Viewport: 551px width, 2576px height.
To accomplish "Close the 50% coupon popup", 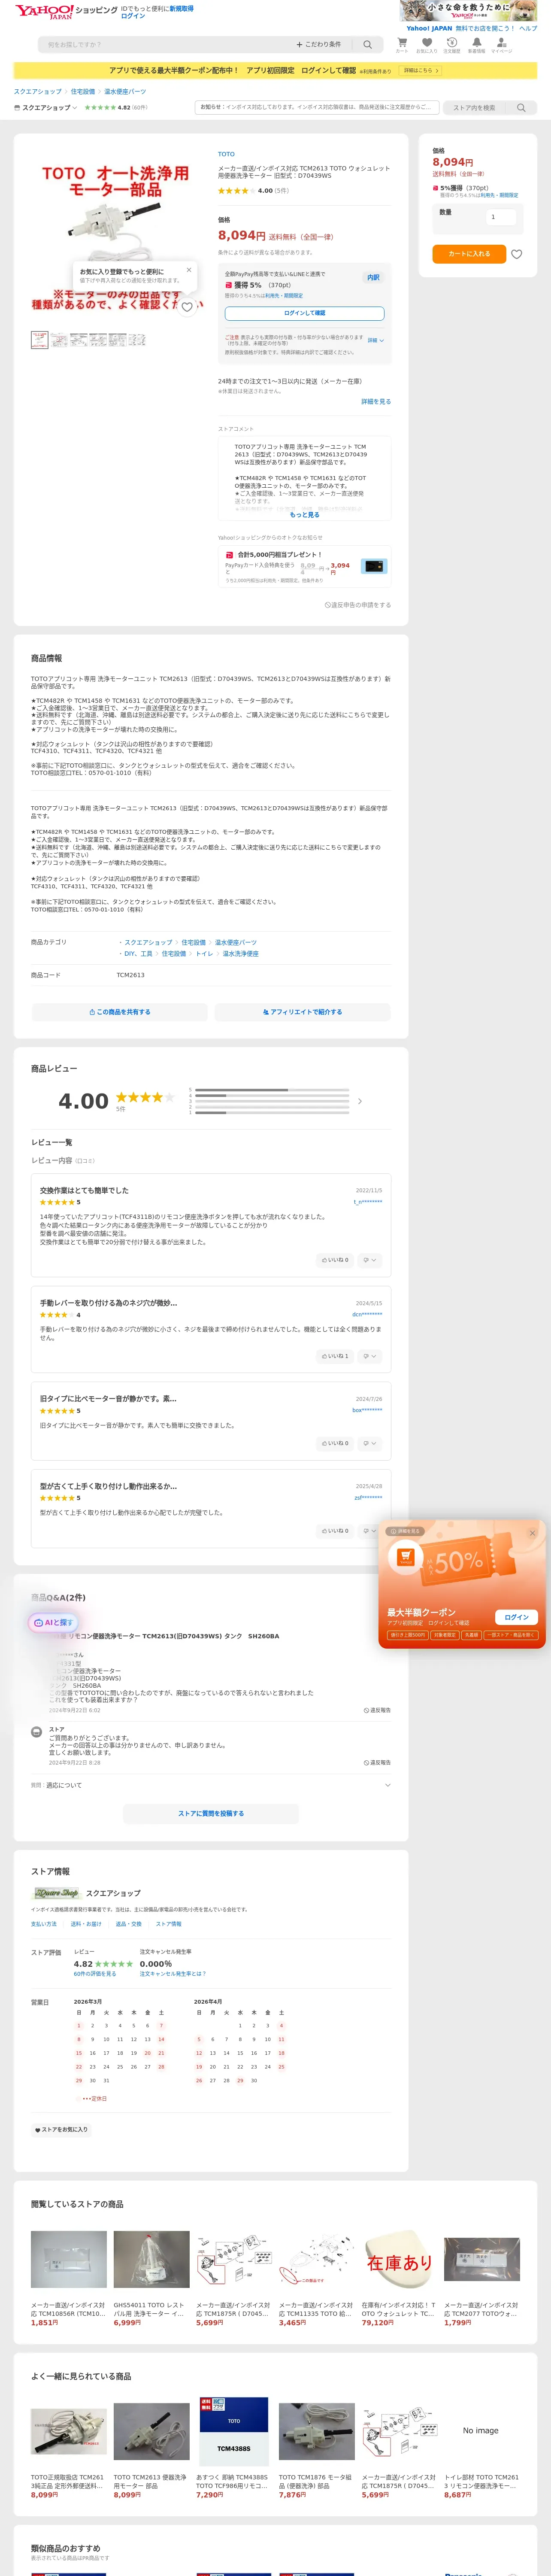I will [533, 1533].
